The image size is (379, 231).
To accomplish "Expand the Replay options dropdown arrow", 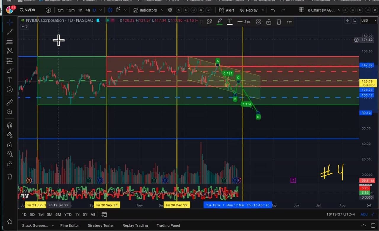I will coord(263,10).
